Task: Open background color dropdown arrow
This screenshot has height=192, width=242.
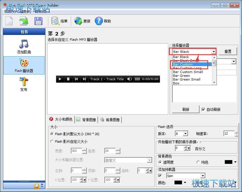Action: tap(235, 162)
